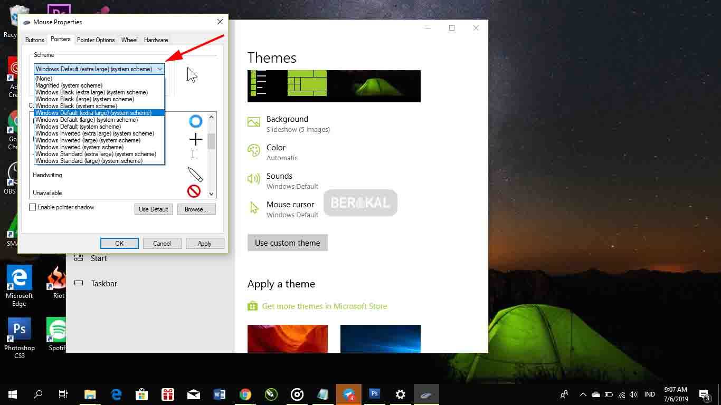Screen dimensions: 721x405
Task: Show hidden system tray icons
Action: coord(583,394)
